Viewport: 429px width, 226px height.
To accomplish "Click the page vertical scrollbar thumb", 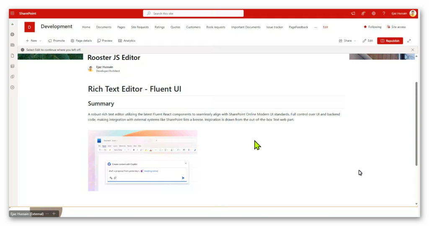I will 416,123.
